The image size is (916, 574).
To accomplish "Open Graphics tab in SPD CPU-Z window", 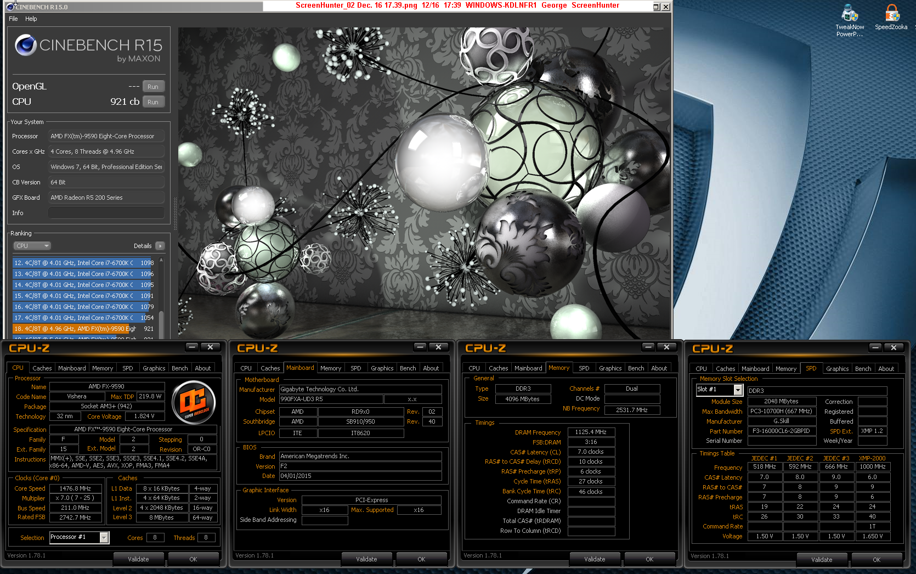I will point(838,369).
